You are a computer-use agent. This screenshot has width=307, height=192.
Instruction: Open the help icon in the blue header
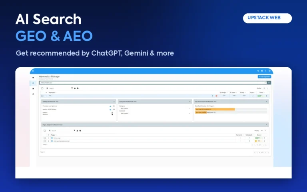(x=262, y=71)
